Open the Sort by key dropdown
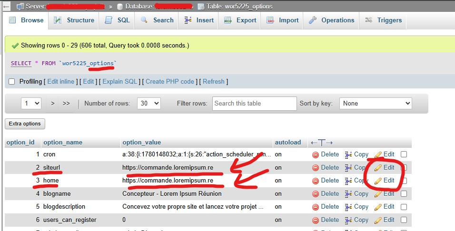Image resolution: width=455 pixels, height=231 pixels. click(x=376, y=103)
